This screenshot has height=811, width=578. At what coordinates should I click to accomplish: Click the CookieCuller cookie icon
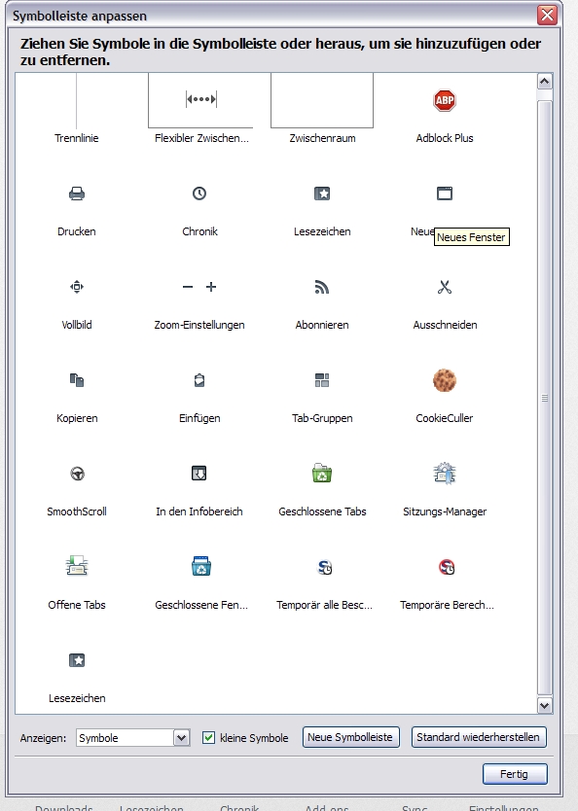445,380
